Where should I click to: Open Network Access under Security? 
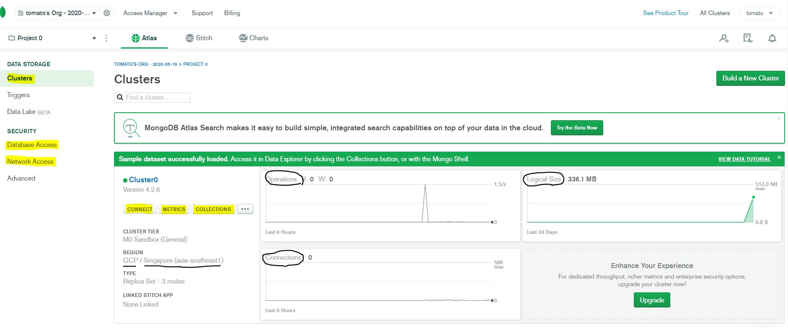point(30,162)
